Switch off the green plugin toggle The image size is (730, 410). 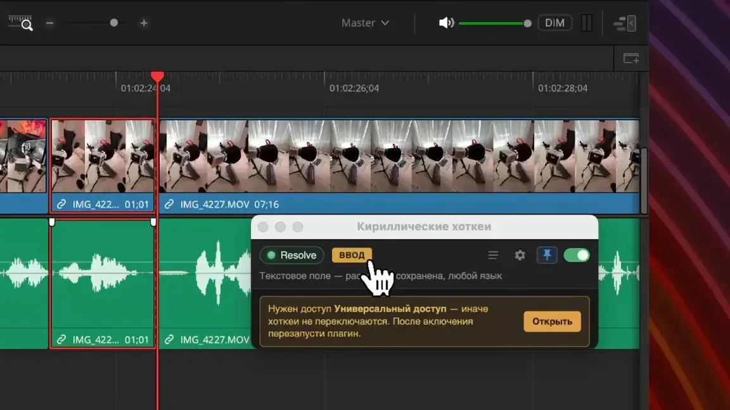(577, 255)
